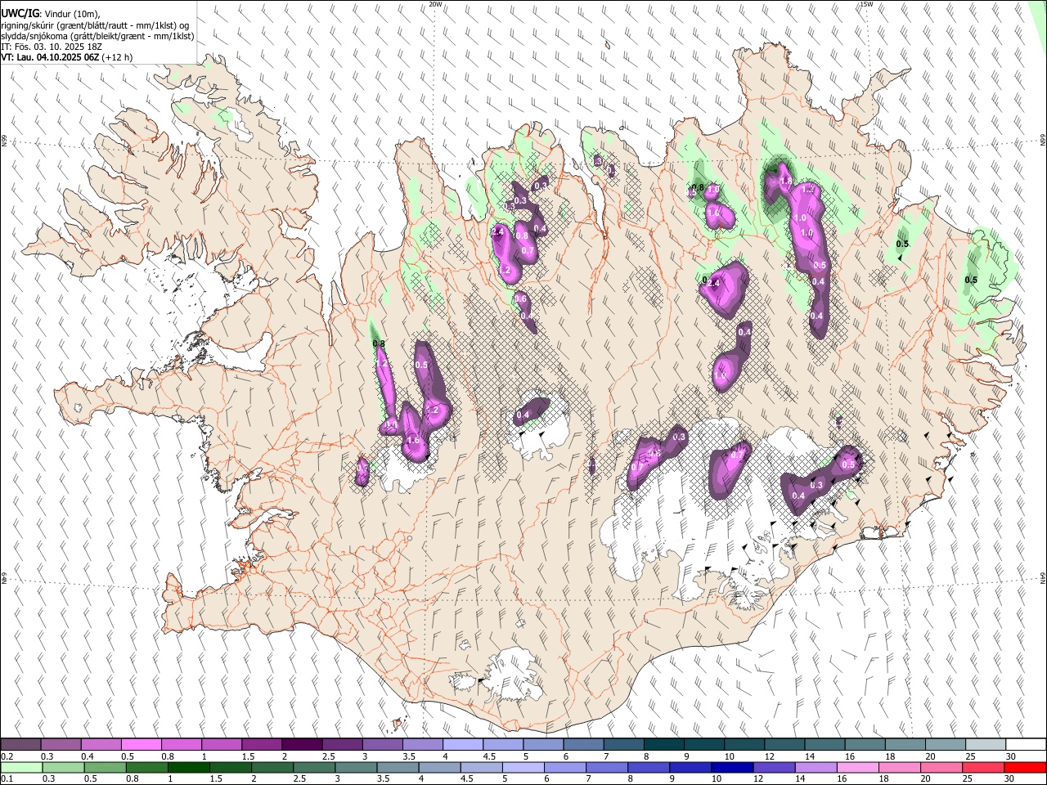Viewport: 1047px width, 785px height.
Task: Click the bright pink 0.5–0.8 upper swatch
Action: [141, 744]
